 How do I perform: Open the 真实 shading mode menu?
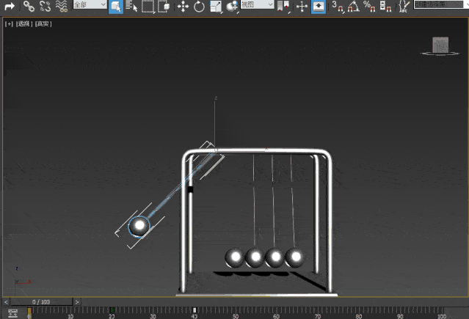[43, 24]
